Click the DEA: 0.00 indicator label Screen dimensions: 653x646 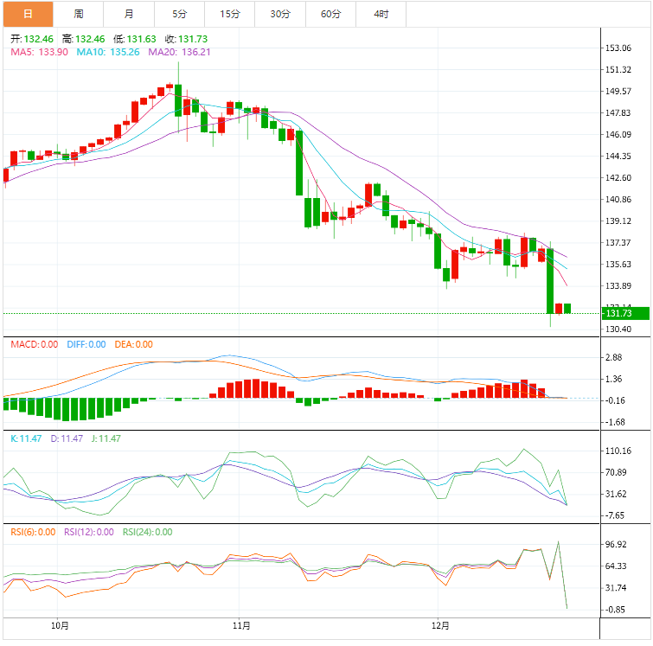134,344
